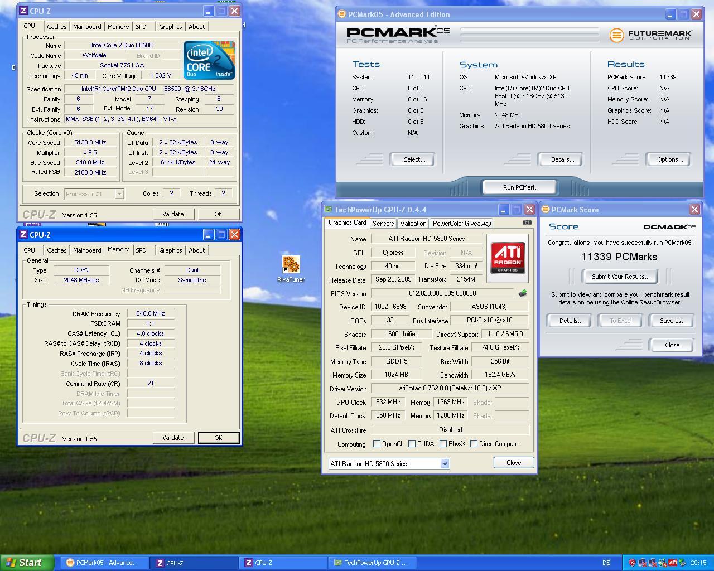Switch to GPU-Z Validation tab

(413, 223)
